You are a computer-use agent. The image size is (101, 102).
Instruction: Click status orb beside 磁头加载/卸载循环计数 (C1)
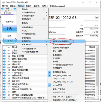[x=4, y=90]
